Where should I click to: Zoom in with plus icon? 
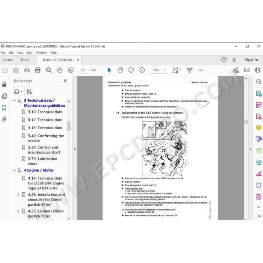[142, 70]
